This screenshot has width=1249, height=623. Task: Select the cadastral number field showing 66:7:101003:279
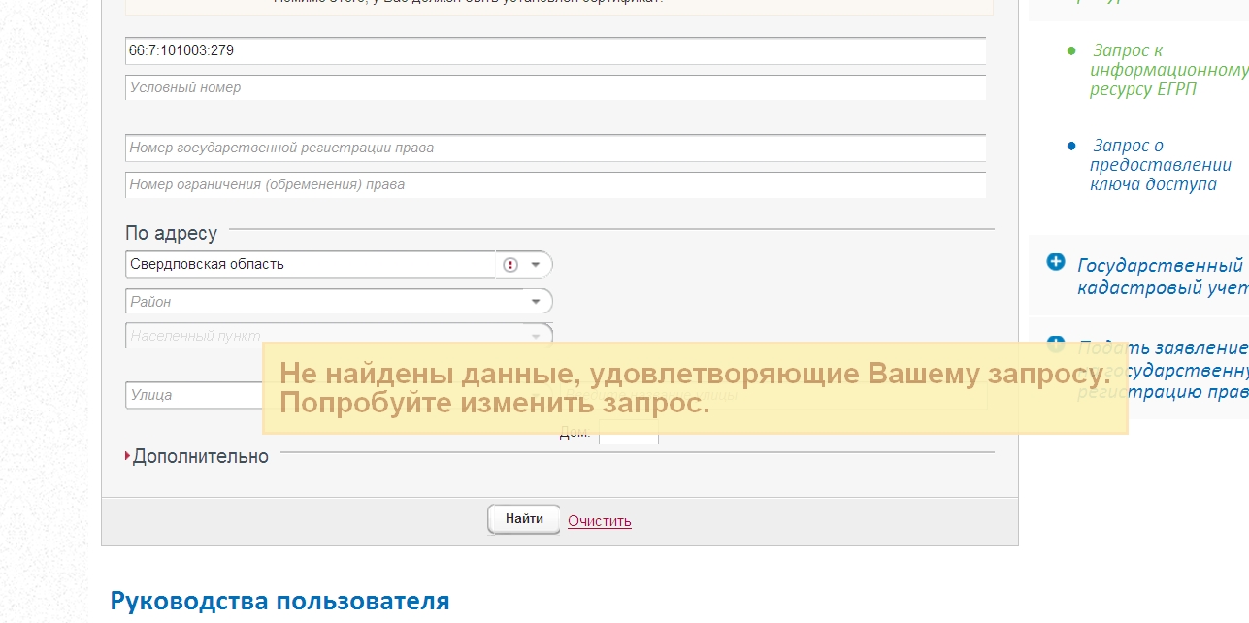tap(555, 49)
